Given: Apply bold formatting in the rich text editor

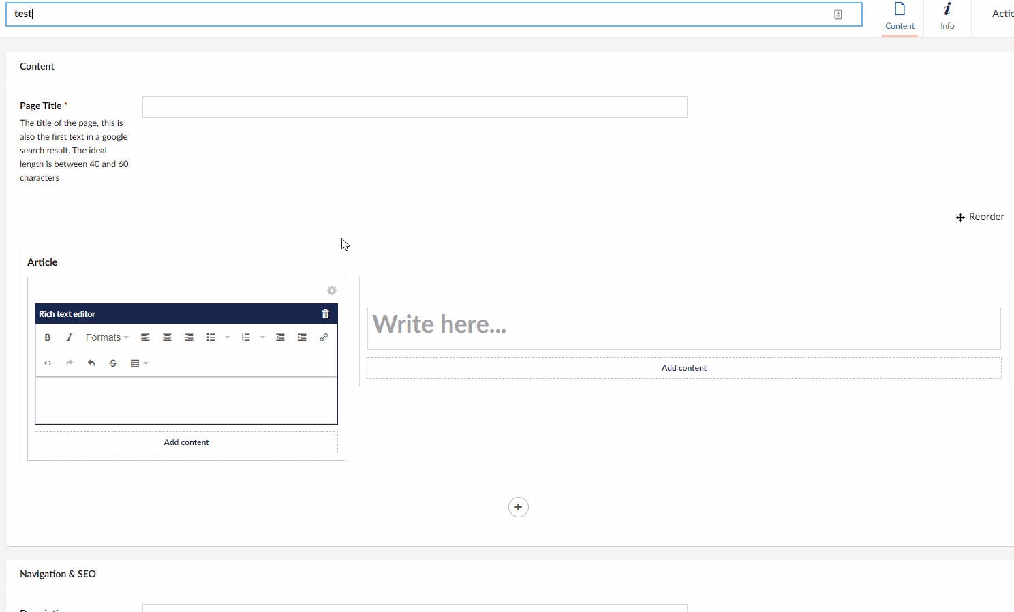Looking at the screenshot, I should [x=47, y=337].
